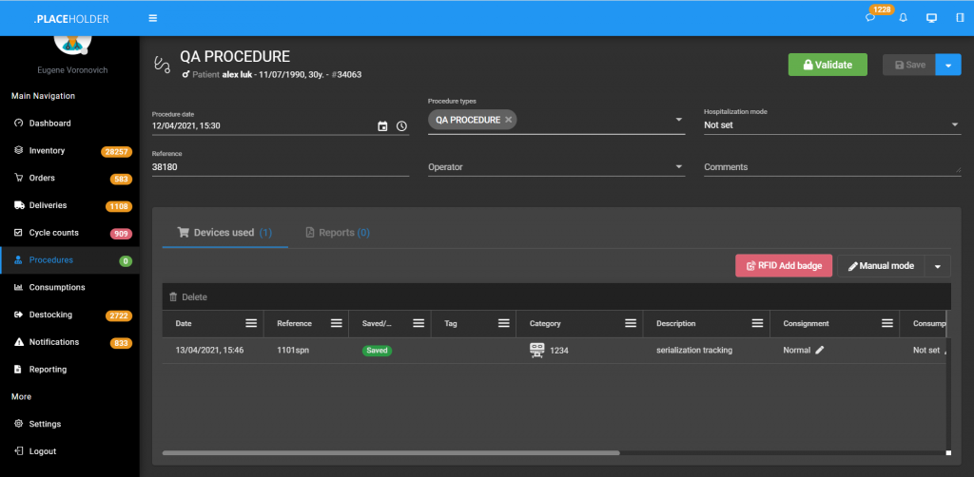Open the Date column menu icon
The height and width of the screenshot is (477, 974).
pyautogui.click(x=251, y=323)
